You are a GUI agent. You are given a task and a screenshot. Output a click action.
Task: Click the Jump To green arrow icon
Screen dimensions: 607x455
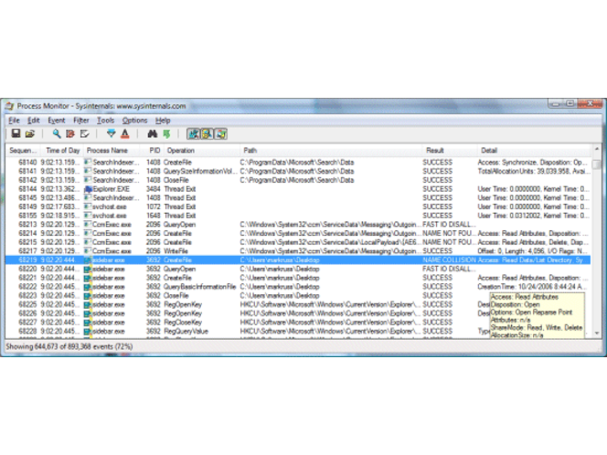[167, 134]
